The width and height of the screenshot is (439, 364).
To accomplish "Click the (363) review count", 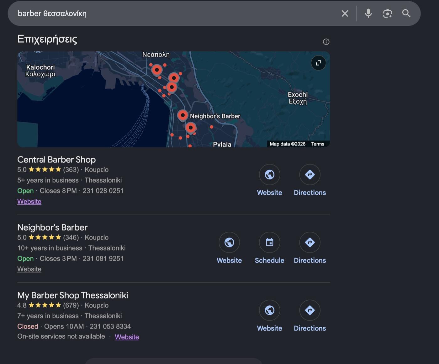I will pyautogui.click(x=71, y=170).
